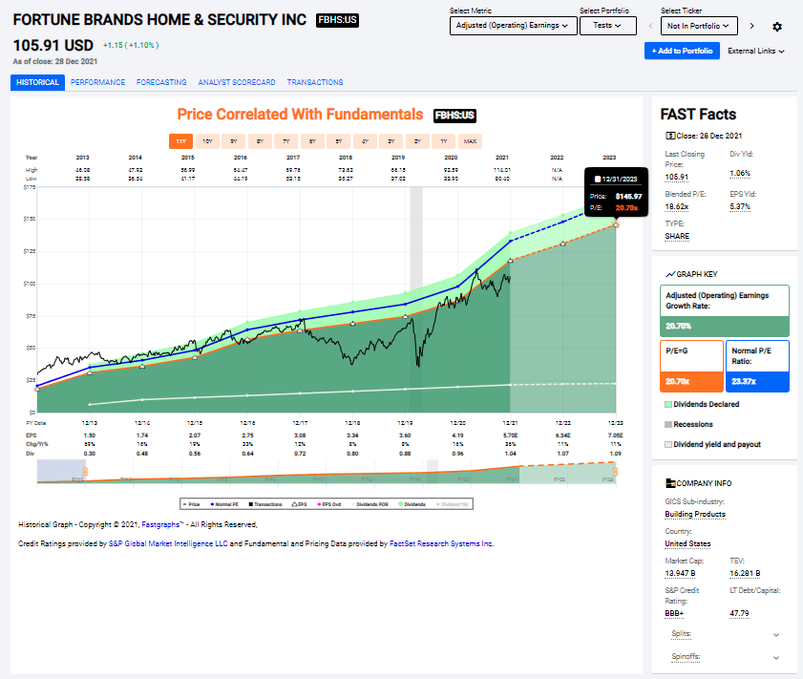Select the 8Y time range
This screenshot has width=803, height=679.
(260, 141)
